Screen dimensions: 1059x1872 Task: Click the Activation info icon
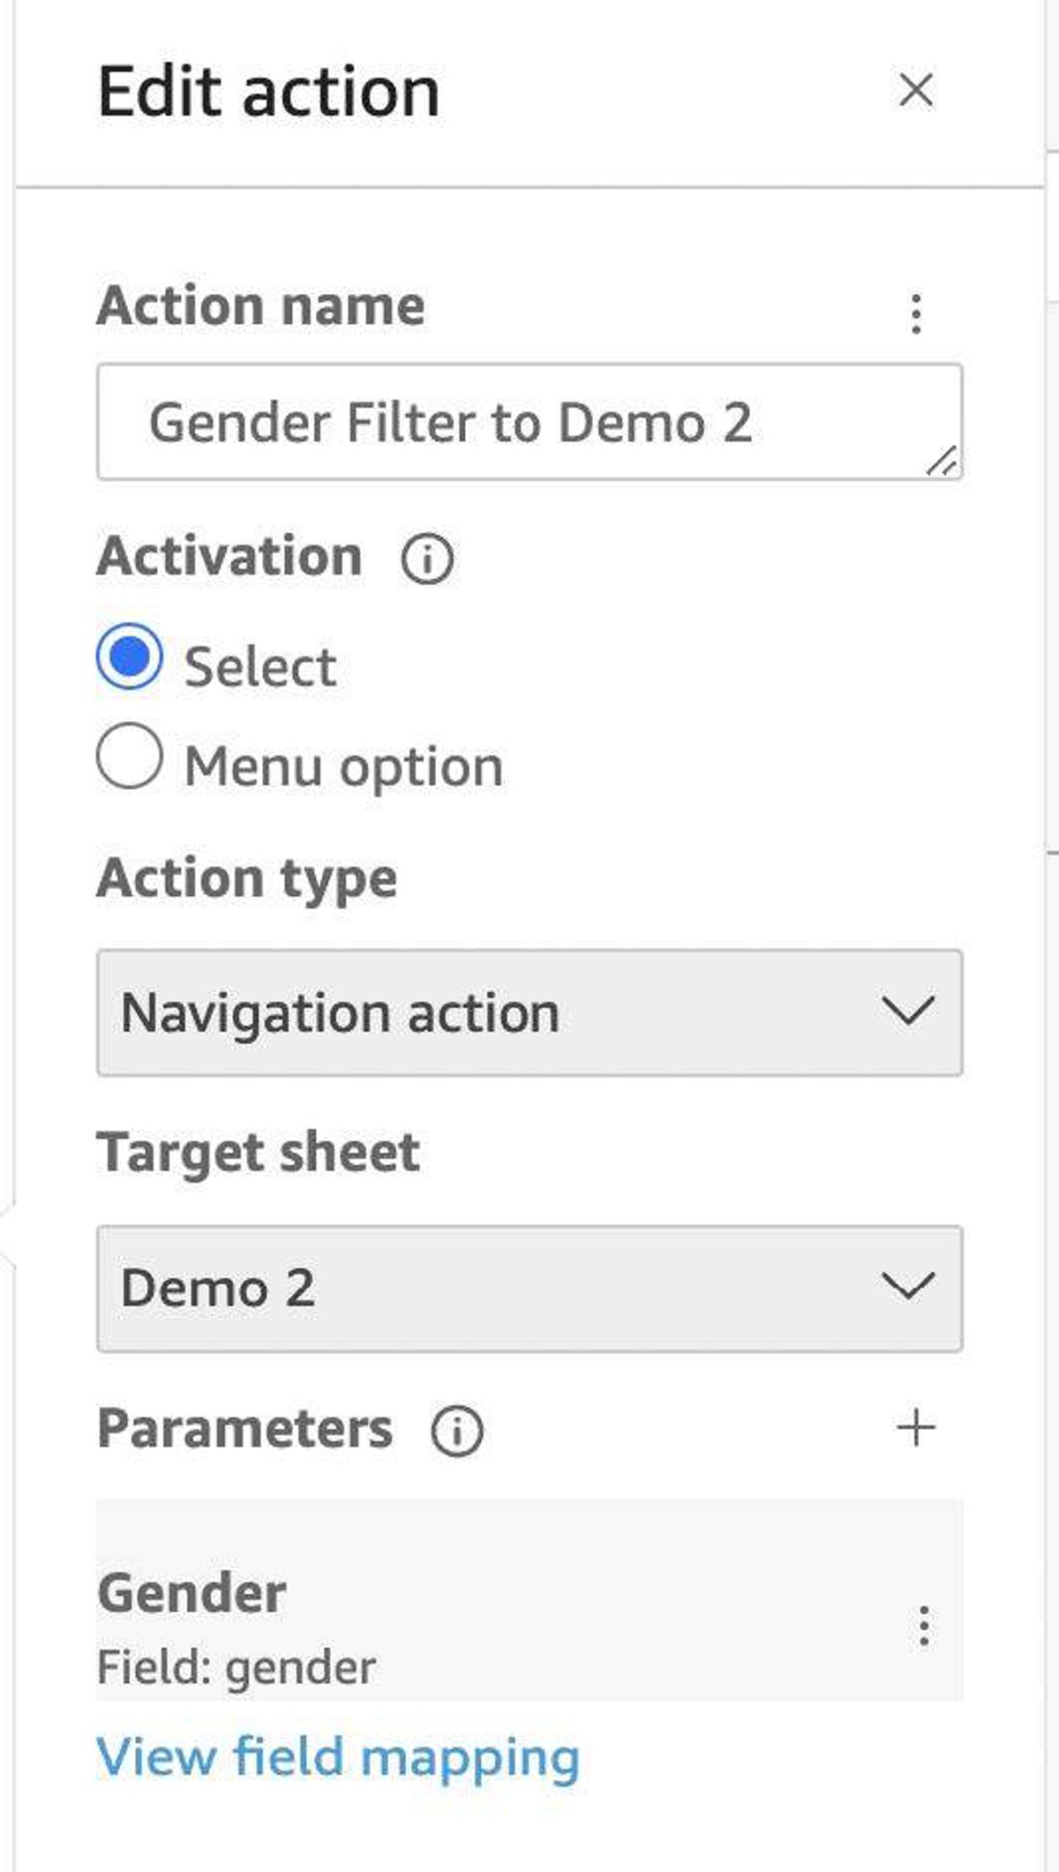pos(427,559)
